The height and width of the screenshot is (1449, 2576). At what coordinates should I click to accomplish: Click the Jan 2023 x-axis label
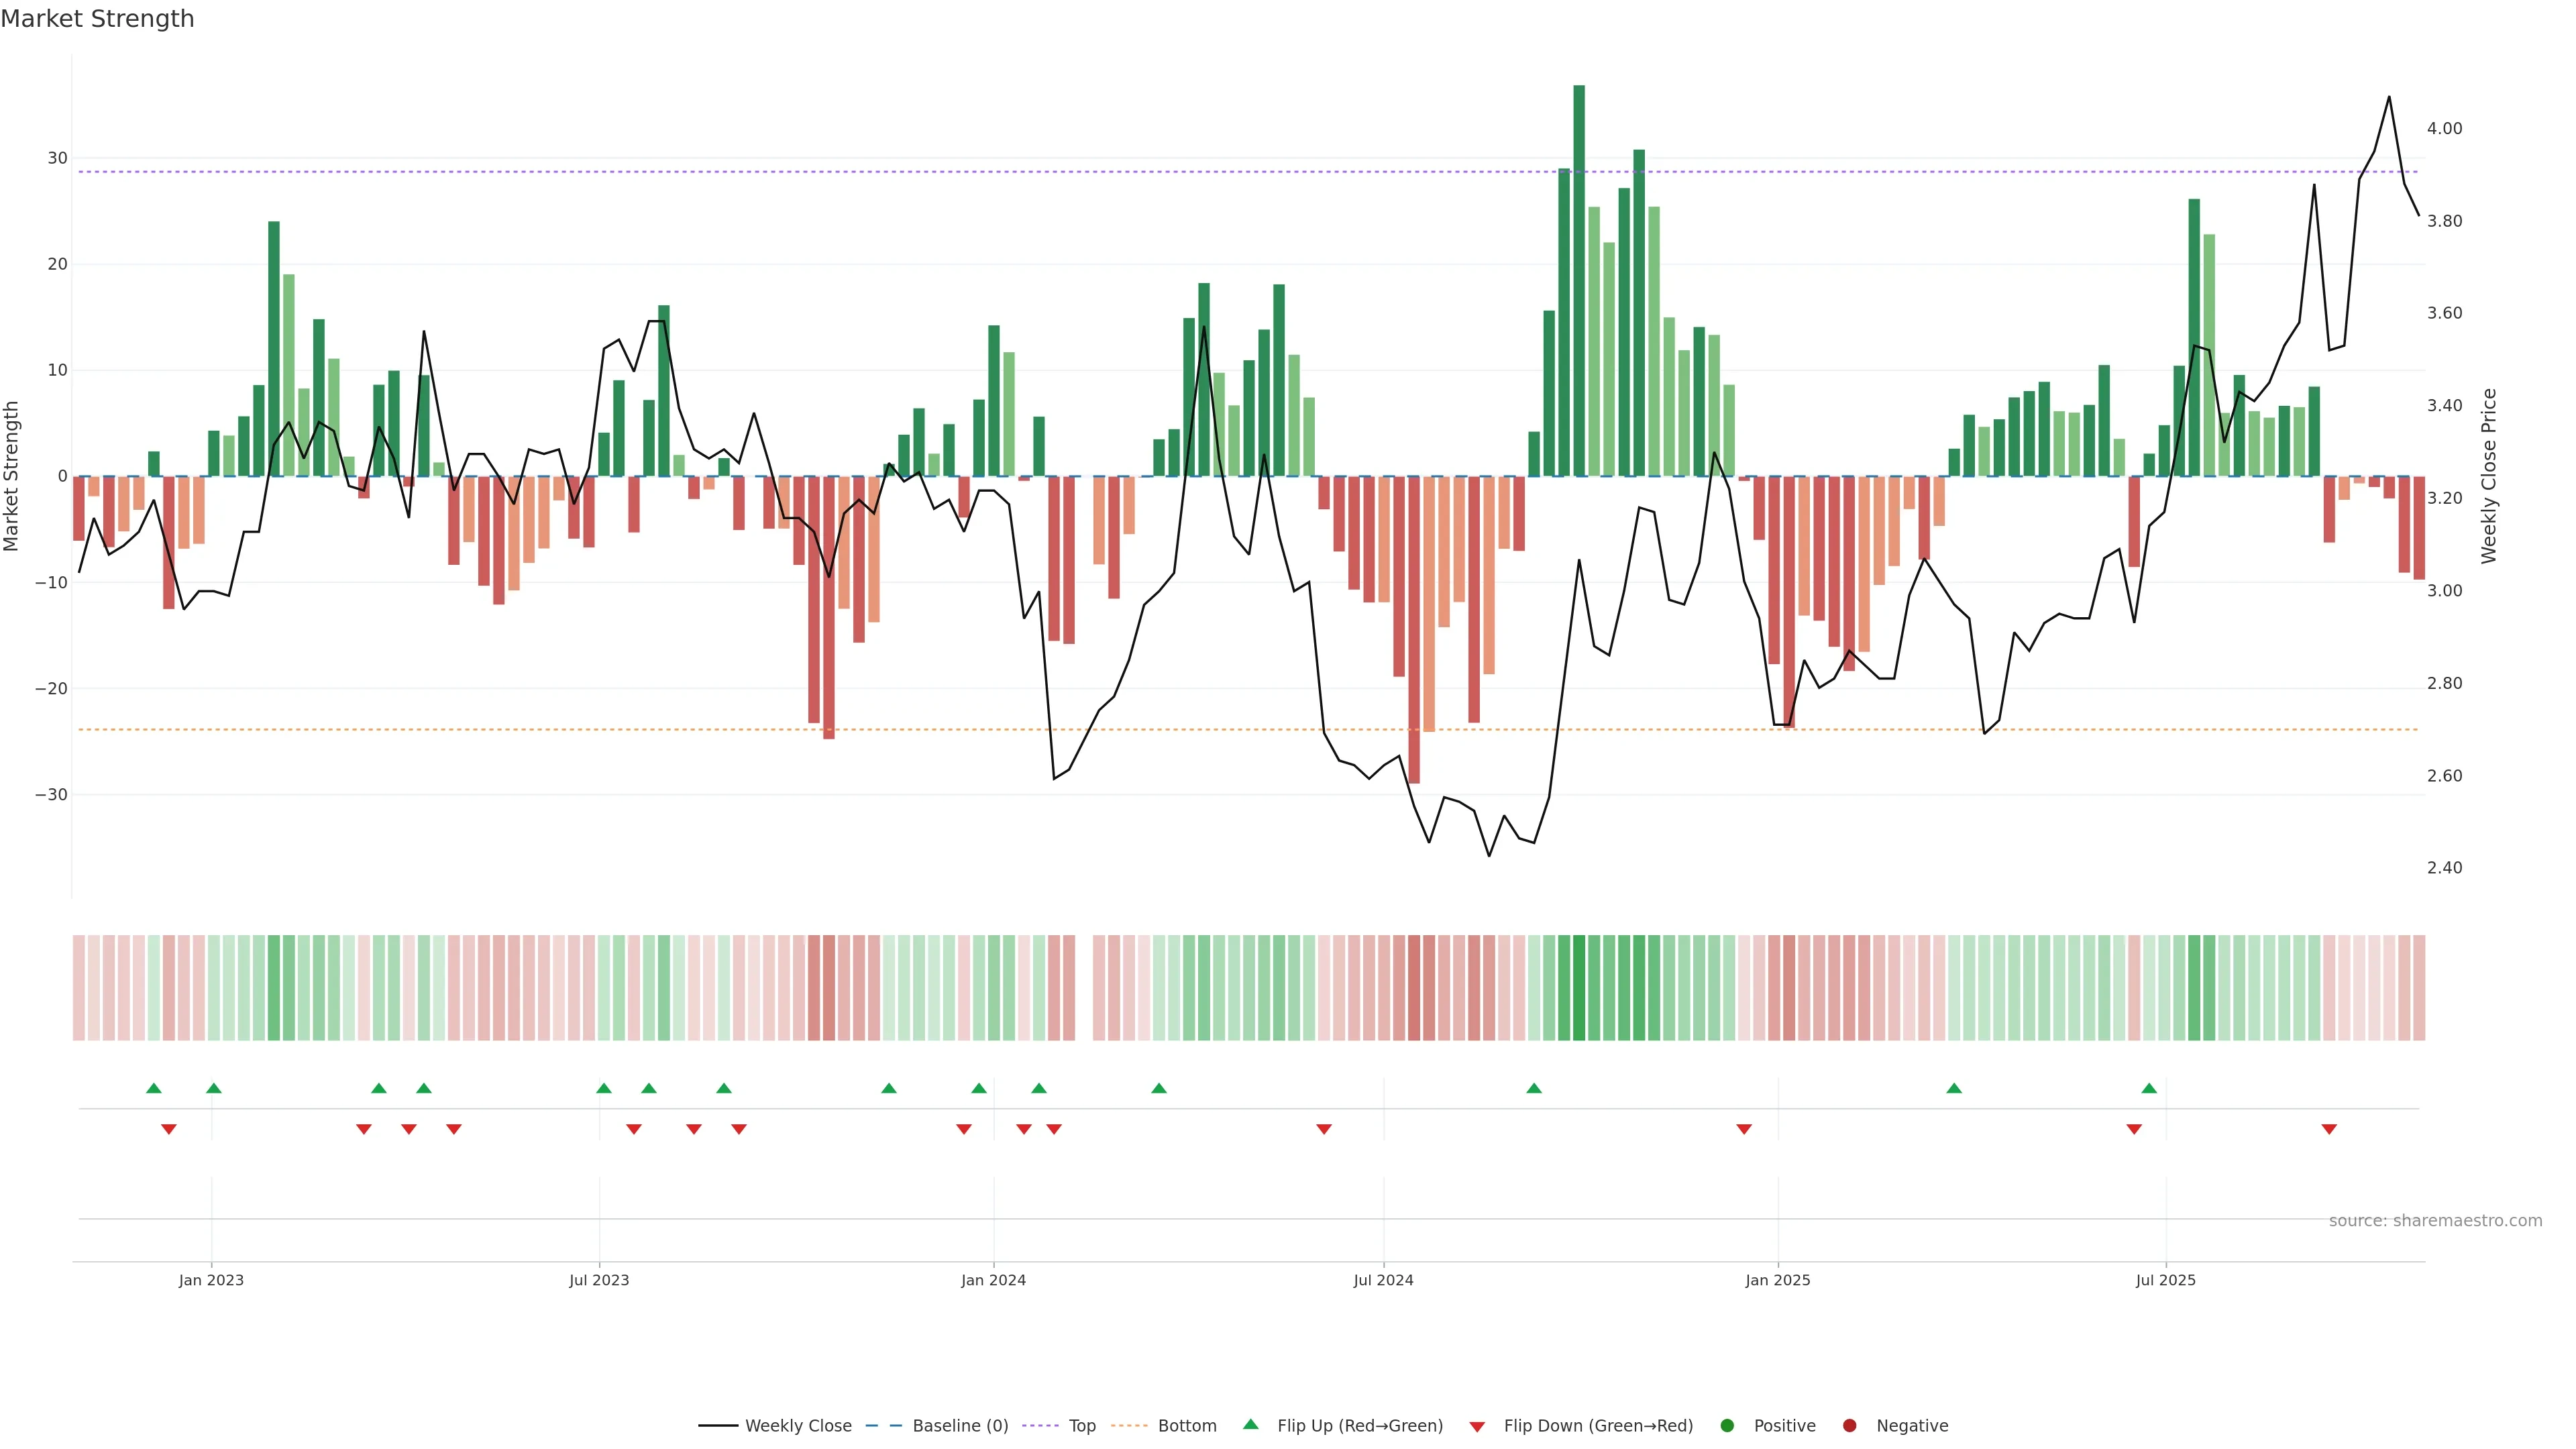[211, 1280]
